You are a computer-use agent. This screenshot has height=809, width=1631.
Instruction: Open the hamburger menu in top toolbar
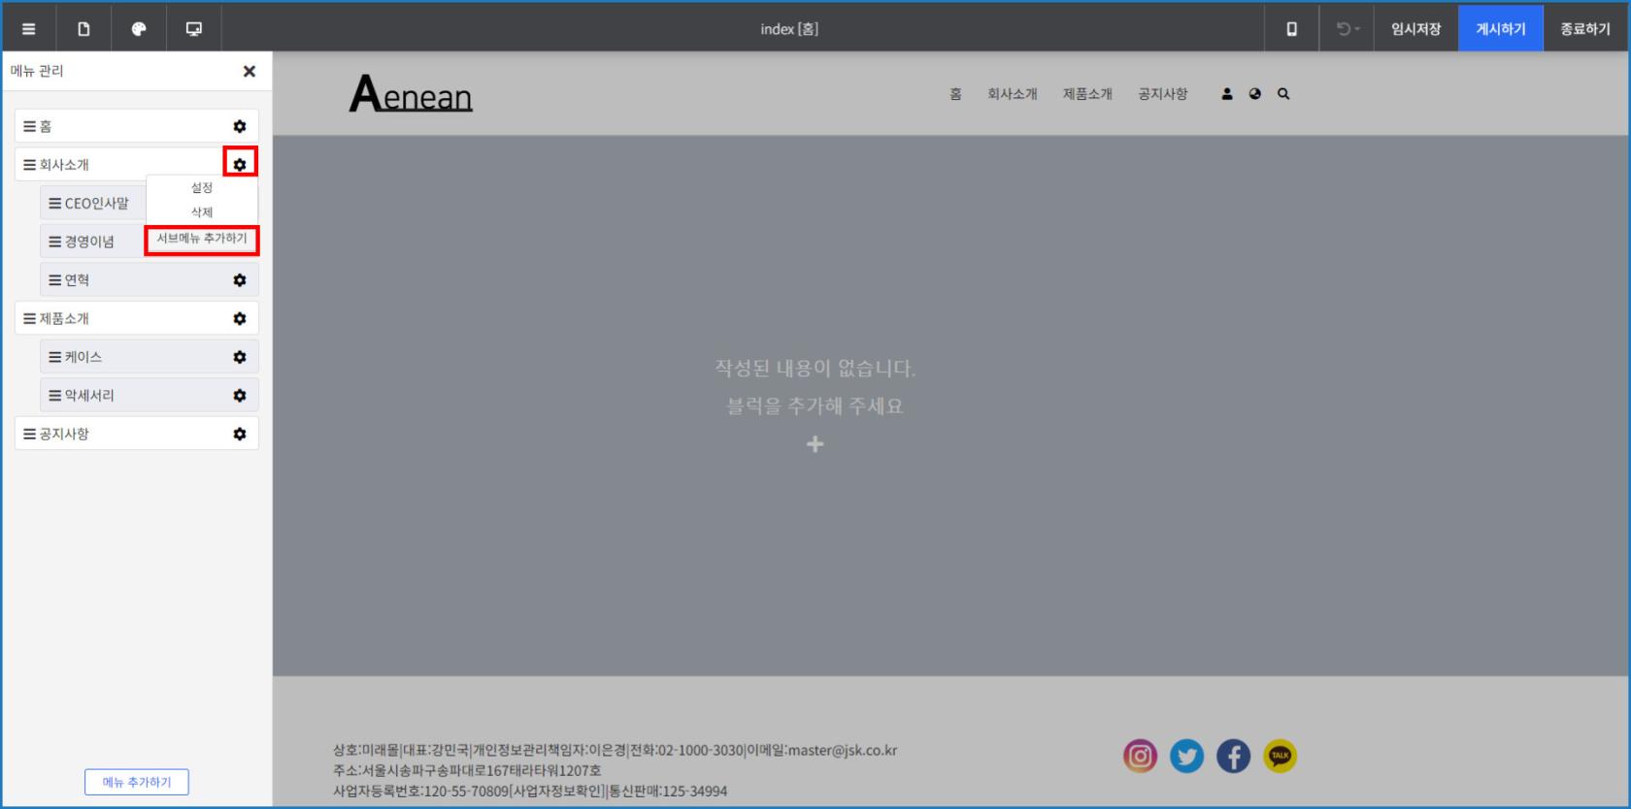28,29
